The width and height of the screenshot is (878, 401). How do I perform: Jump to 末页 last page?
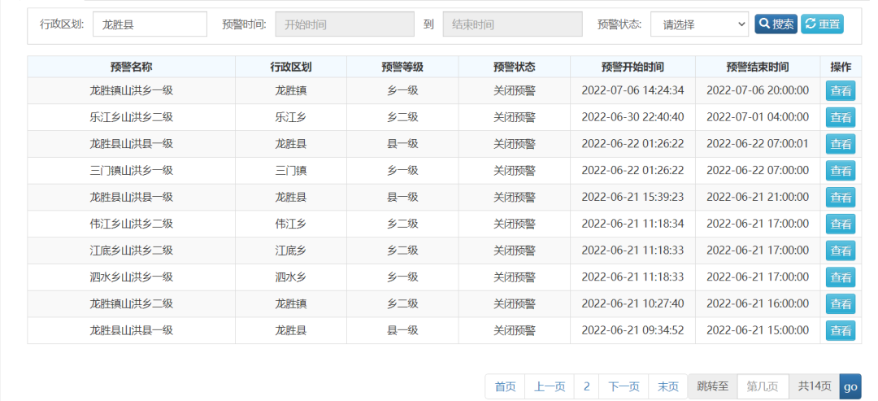point(667,386)
